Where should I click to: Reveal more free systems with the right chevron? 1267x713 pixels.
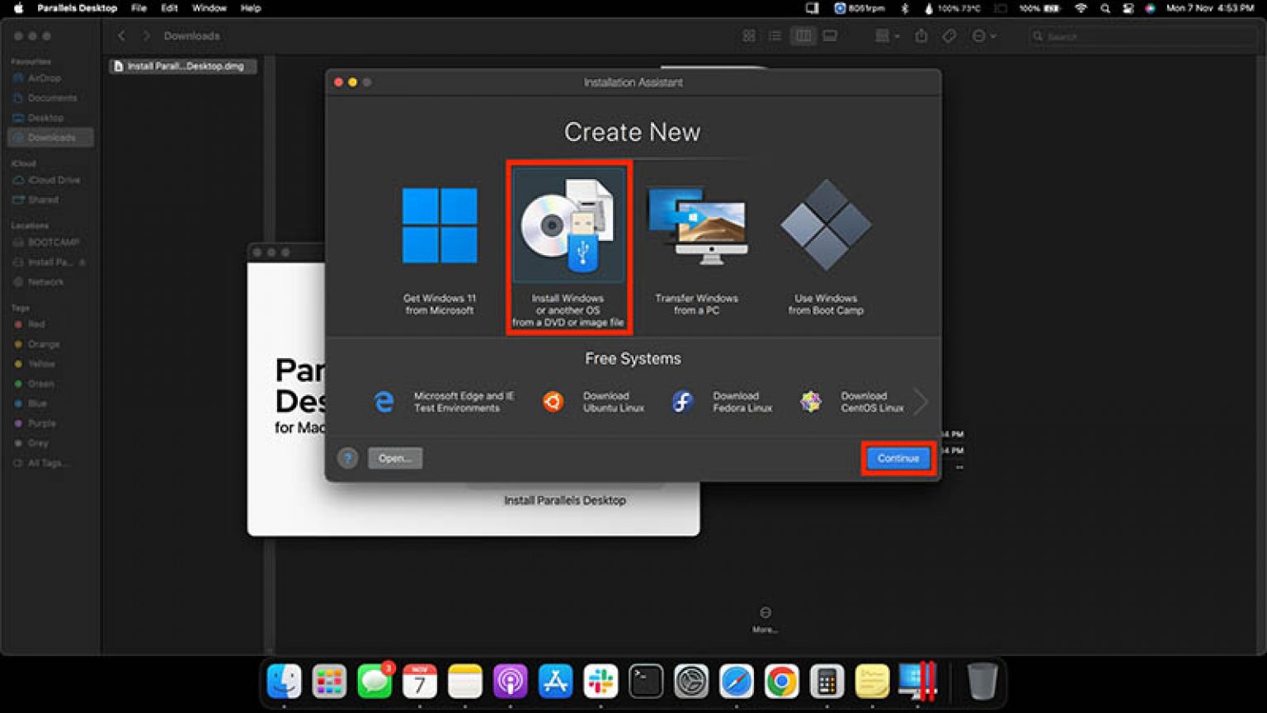coord(921,401)
